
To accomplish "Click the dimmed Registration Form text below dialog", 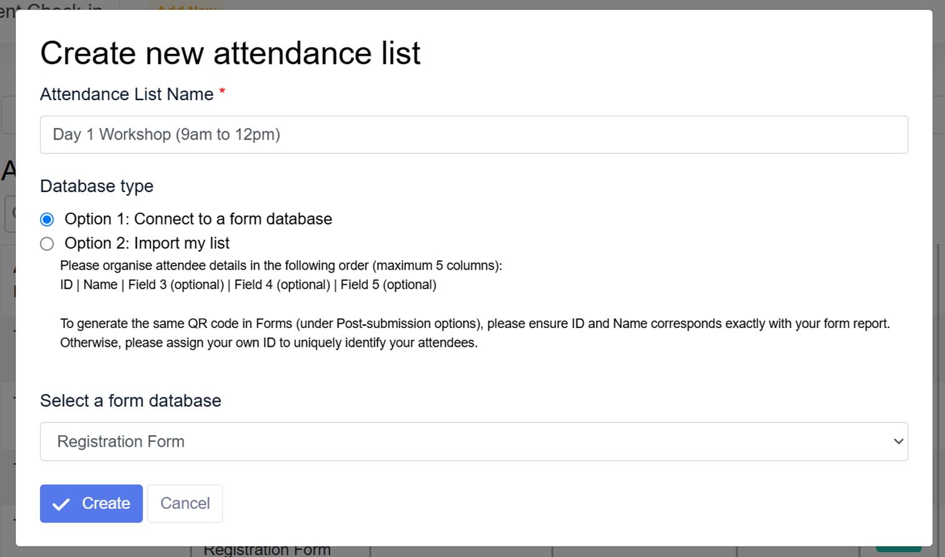I will click(267, 551).
